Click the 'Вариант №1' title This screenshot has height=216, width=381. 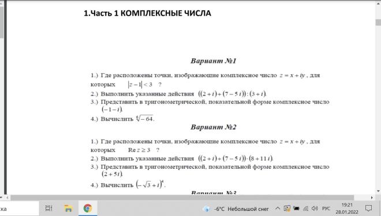tap(214, 60)
